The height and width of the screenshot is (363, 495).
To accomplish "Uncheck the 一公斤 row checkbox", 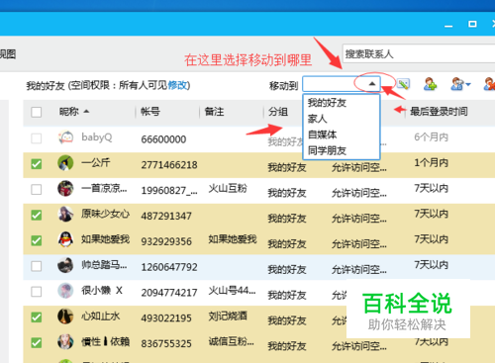I will pos(37,164).
